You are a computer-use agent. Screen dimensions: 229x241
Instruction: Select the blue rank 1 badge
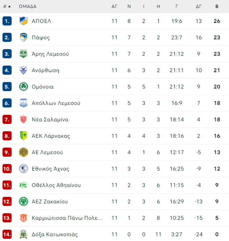tap(7, 21)
